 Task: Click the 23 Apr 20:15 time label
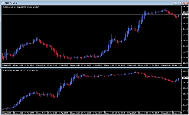click(120, 113)
